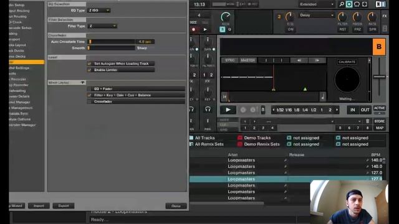The height and width of the screenshot is (224, 399).
Task: Click the first cue circle button near play
Action: coord(243,110)
